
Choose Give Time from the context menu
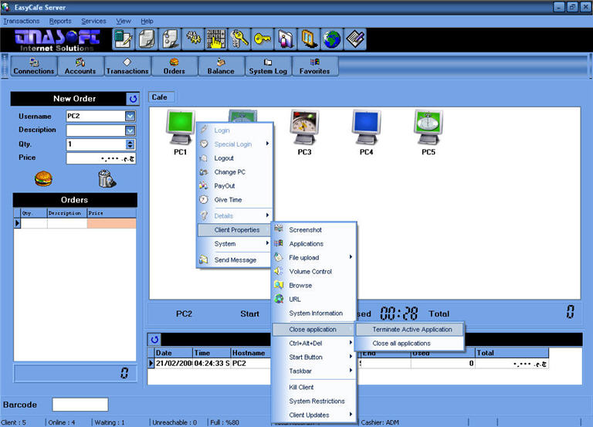235,200
